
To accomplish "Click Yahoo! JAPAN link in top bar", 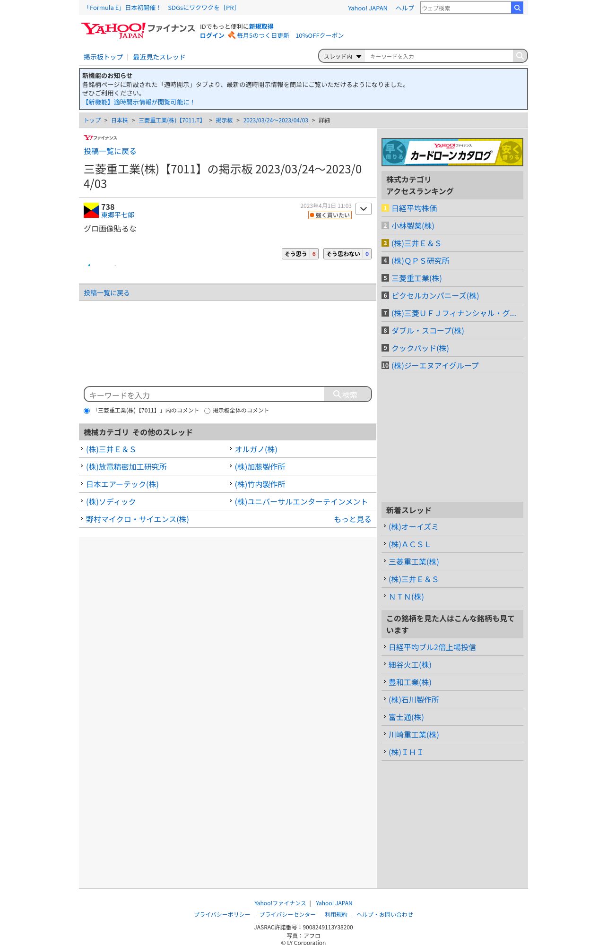I will click(367, 8).
